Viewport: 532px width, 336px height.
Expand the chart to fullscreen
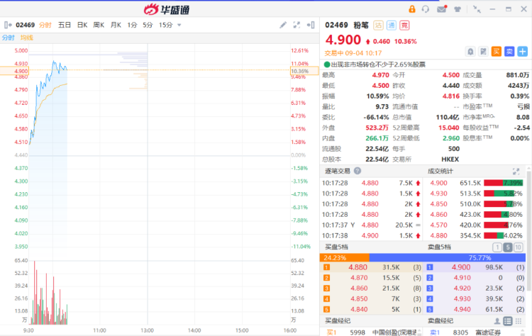[x=297, y=25]
